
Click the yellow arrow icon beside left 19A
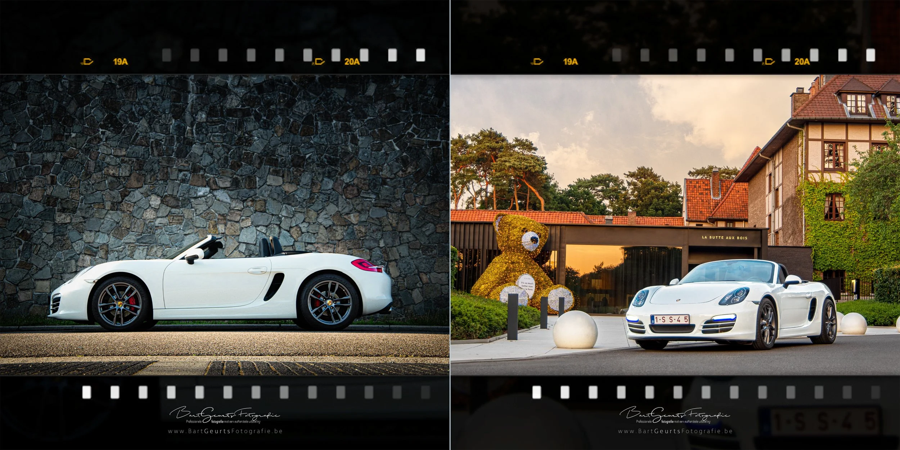pos(87,62)
